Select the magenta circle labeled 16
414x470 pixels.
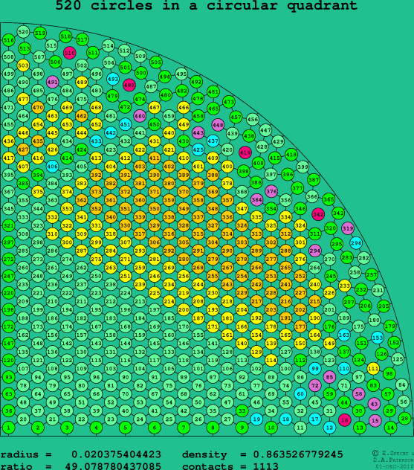(x=345, y=420)
